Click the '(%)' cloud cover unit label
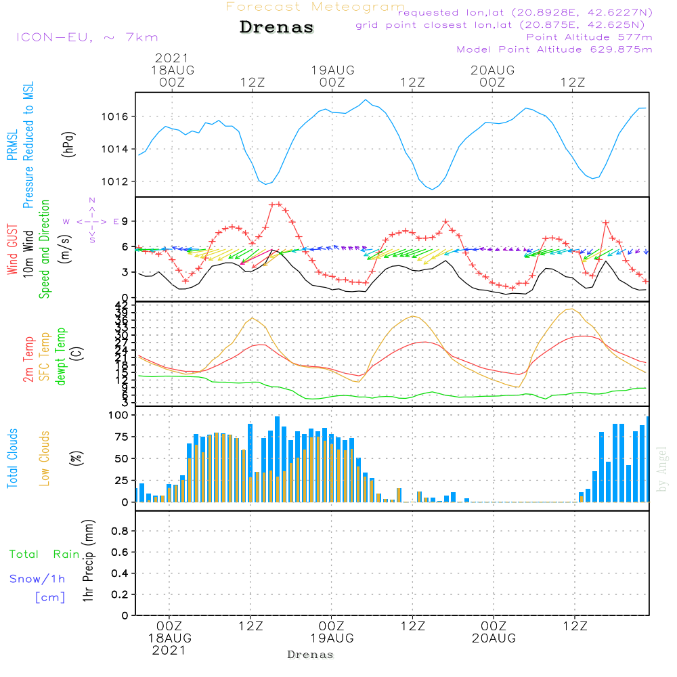This screenshot has height=677, width=677. [x=76, y=458]
